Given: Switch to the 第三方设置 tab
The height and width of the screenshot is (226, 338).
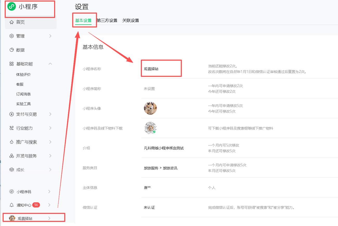Looking at the screenshot, I should (x=107, y=20).
